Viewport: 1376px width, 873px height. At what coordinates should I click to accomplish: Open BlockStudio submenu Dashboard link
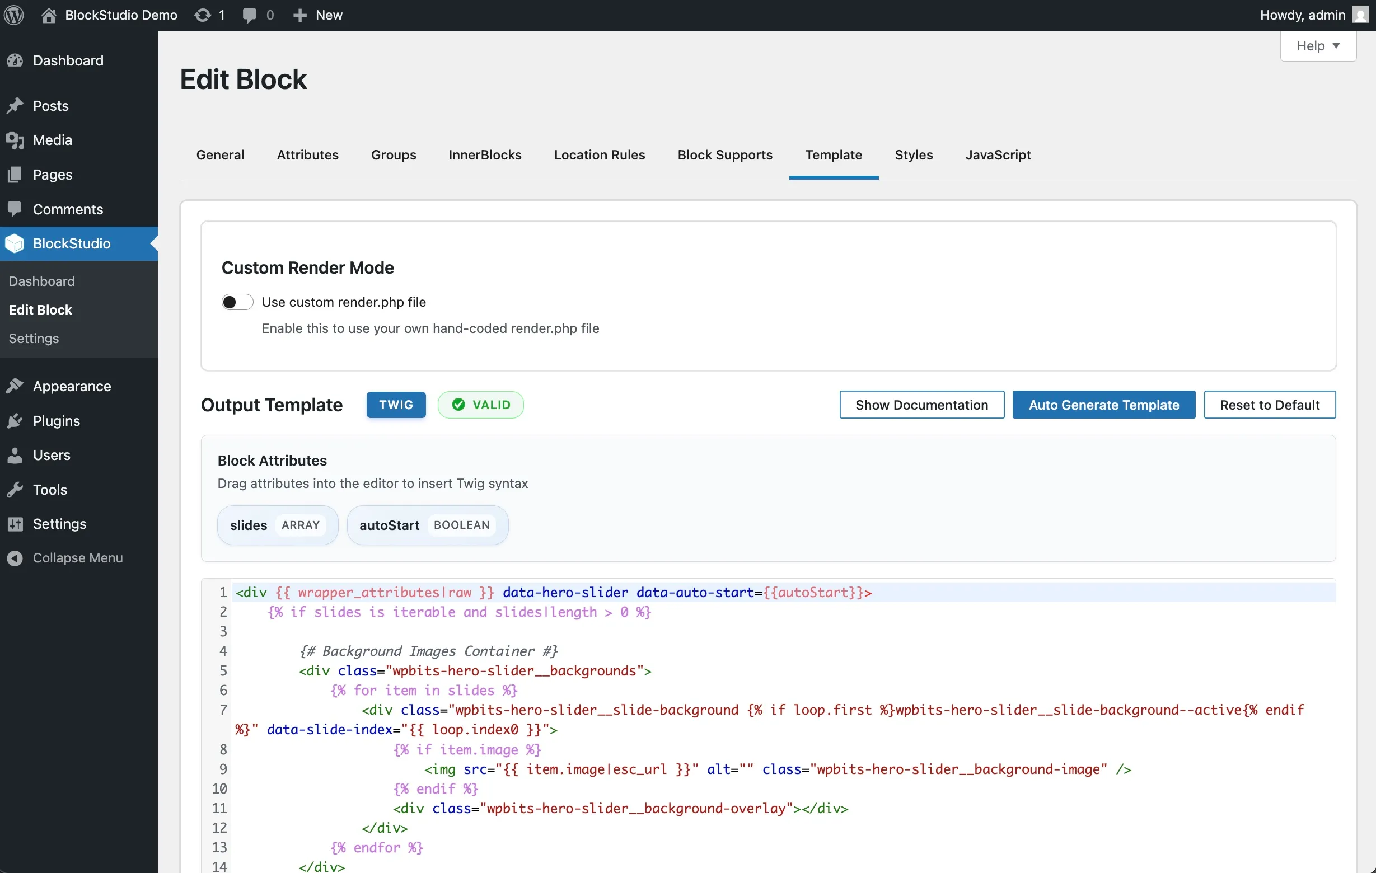[42, 281]
